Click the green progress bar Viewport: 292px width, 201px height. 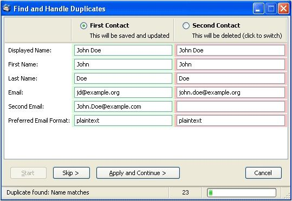242,192
